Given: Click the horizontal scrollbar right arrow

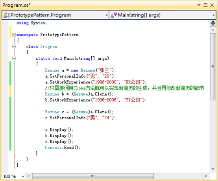Looking at the screenshot, I should [206, 176].
